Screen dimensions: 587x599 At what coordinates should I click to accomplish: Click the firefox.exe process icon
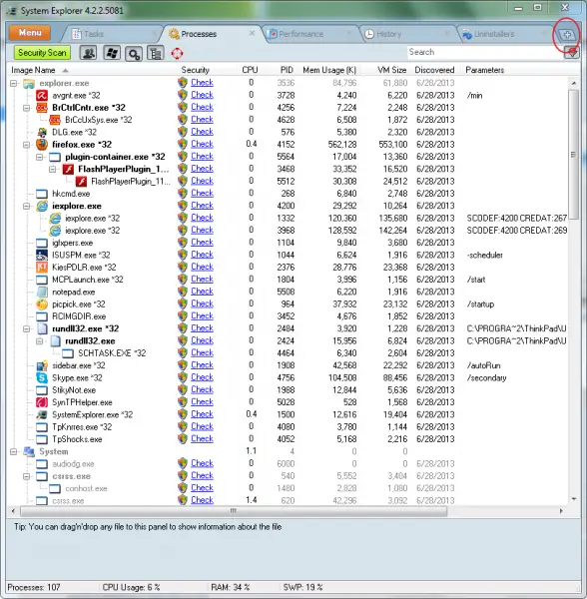click(x=42, y=145)
